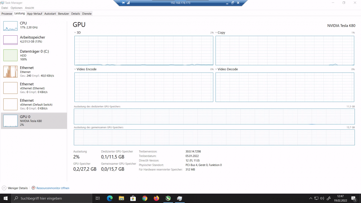Screen dimensions: 361x203
Task: Click the 312 MB reserved memory value
Action: (190, 169)
